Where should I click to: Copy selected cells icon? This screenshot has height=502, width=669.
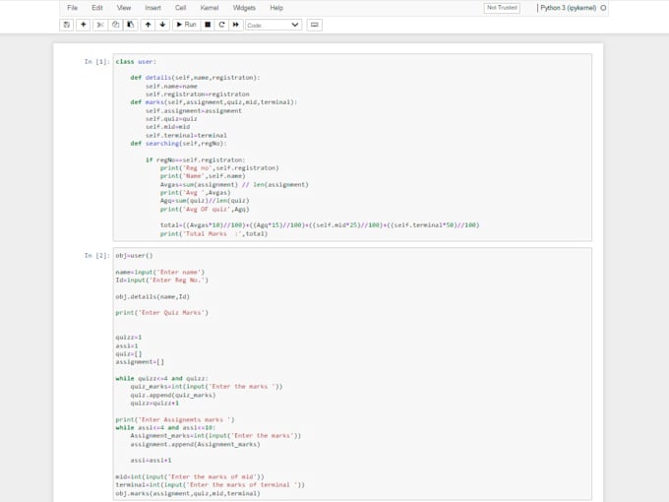[116, 25]
